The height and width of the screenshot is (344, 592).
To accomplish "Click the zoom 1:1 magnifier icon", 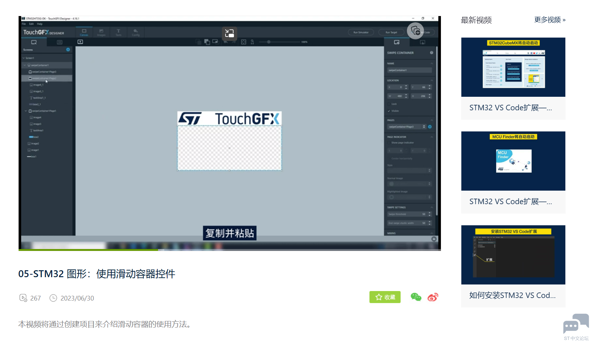I will (x=252, y=42).
